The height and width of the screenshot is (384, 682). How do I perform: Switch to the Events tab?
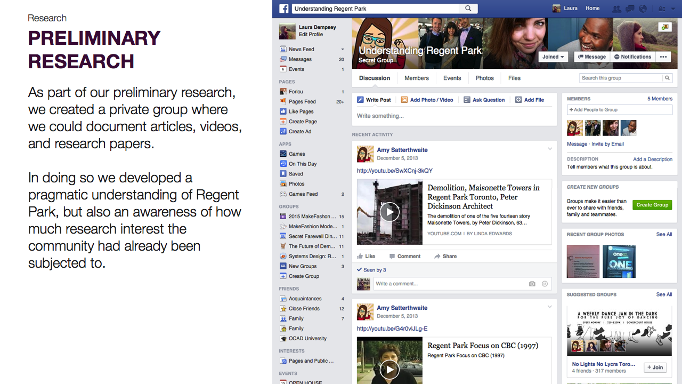452,78
